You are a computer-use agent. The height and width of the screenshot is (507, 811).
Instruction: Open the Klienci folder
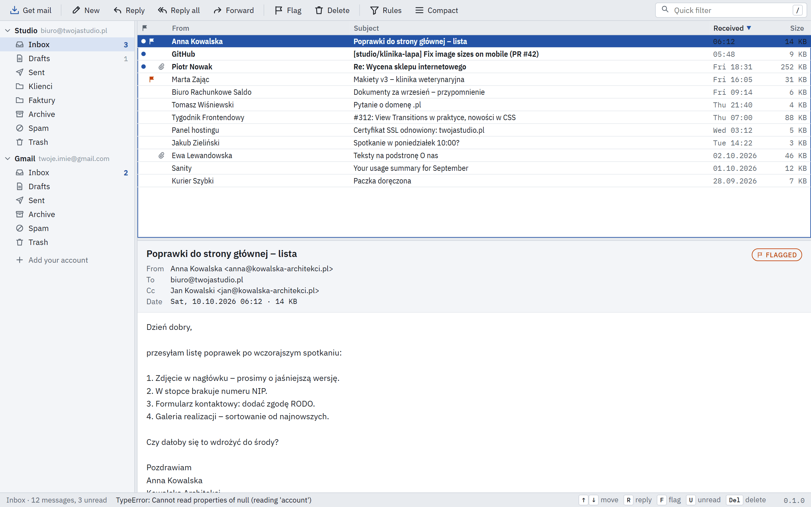point(67,86)
